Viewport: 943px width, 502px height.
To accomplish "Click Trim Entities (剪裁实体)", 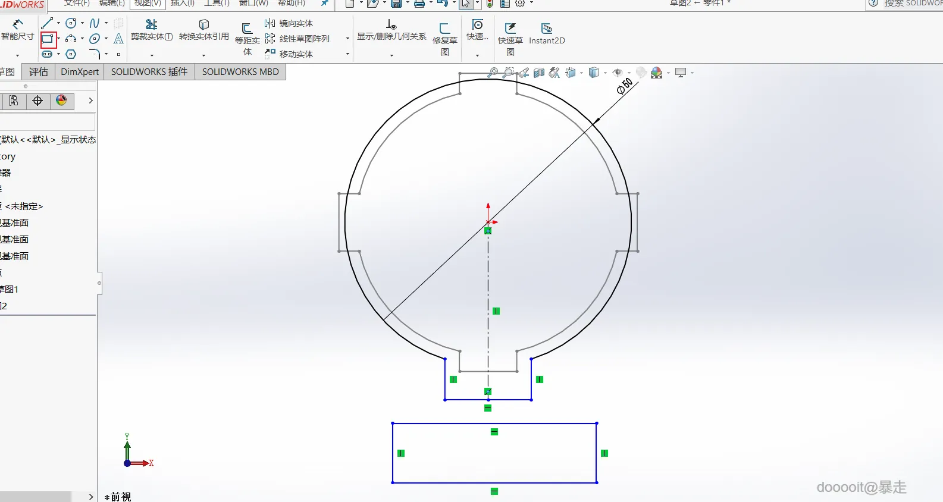I will pyautogui.click(x=152, y=30).
